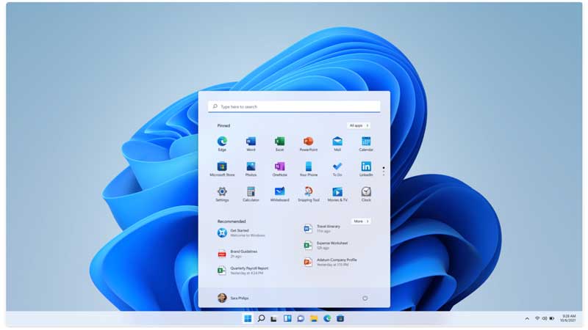Open Quarterly Payroll Report file
588x330 pixels.
coord(243,271)
